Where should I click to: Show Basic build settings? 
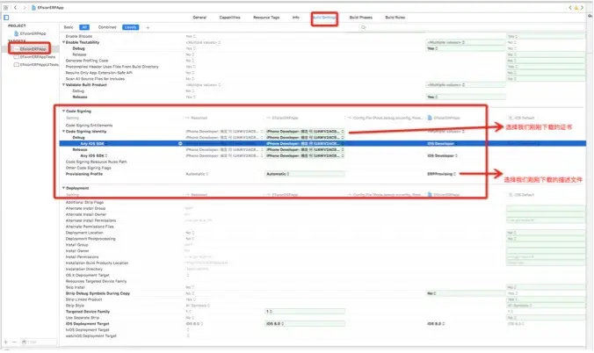[69, 27]
